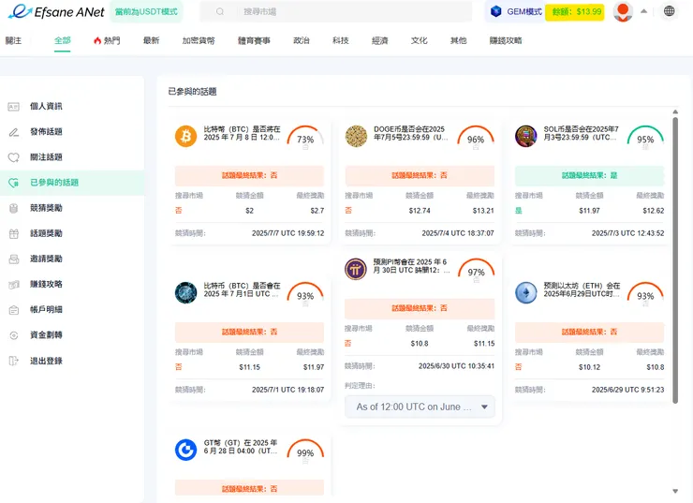The image size is (693, 503).
Task: Open the globe language selector
Action: [x=670, y=11]
